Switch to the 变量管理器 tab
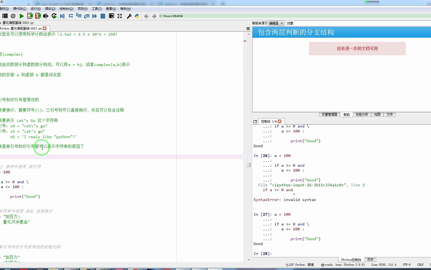Image resolution: width=431 pixels, height=270 pixels. click(330, 114)
